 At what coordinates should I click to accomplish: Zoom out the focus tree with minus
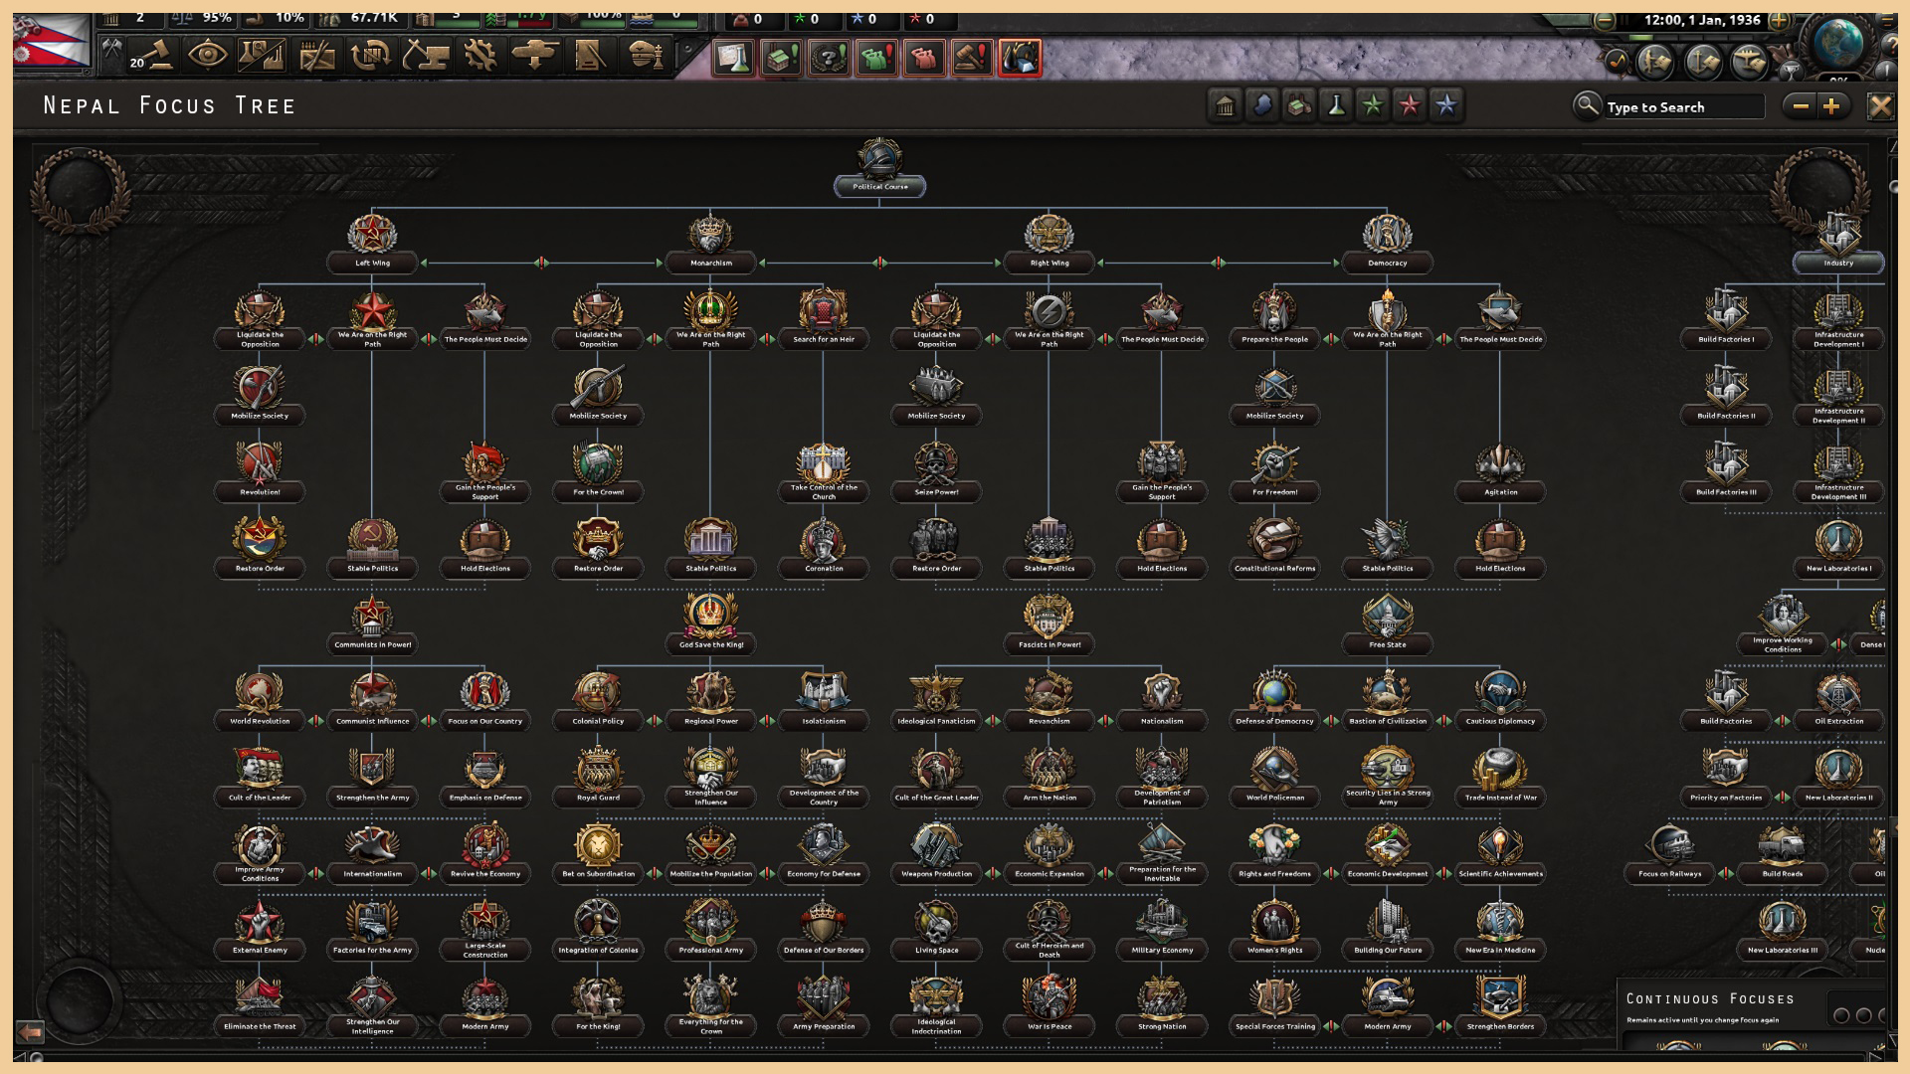[1800, 106]
